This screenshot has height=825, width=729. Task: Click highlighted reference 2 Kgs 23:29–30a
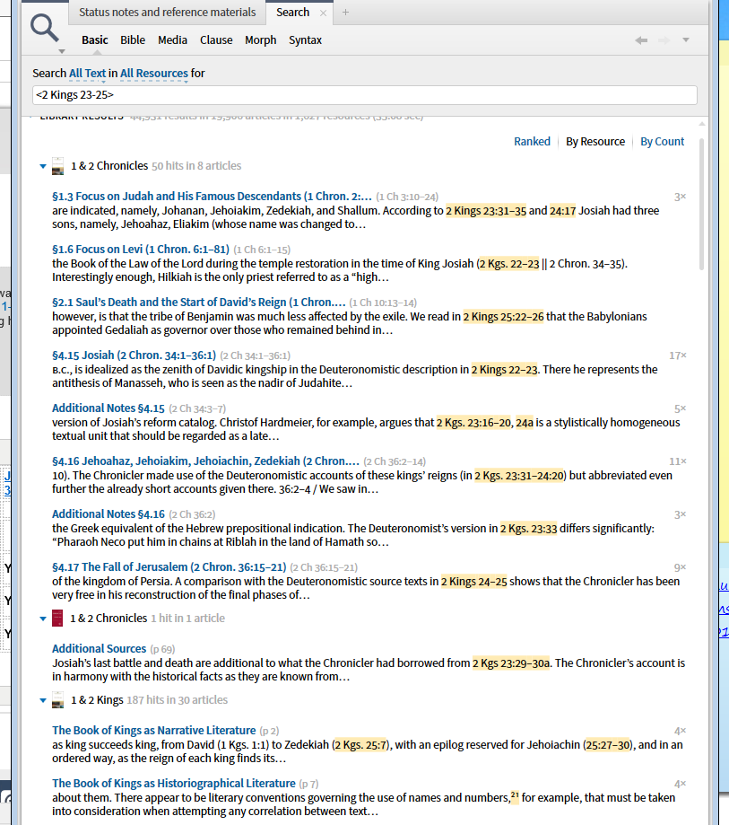(x=511, y=663)
